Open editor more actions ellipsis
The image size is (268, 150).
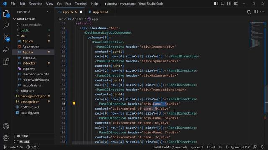262,12
